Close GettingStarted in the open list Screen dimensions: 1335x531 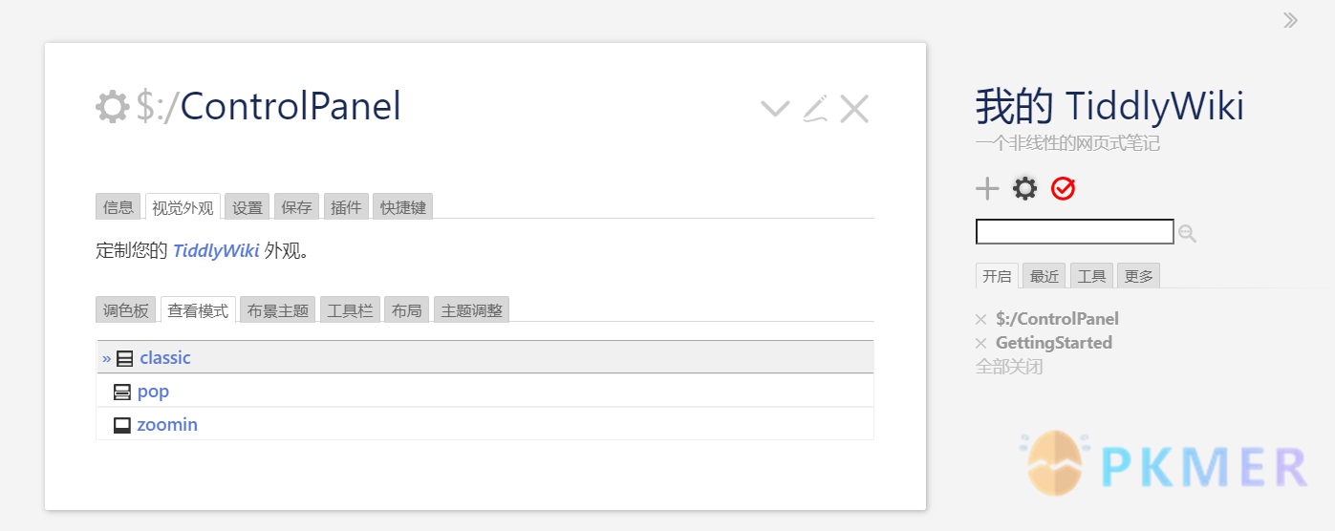pyautogui.click(x=980, y=343)
